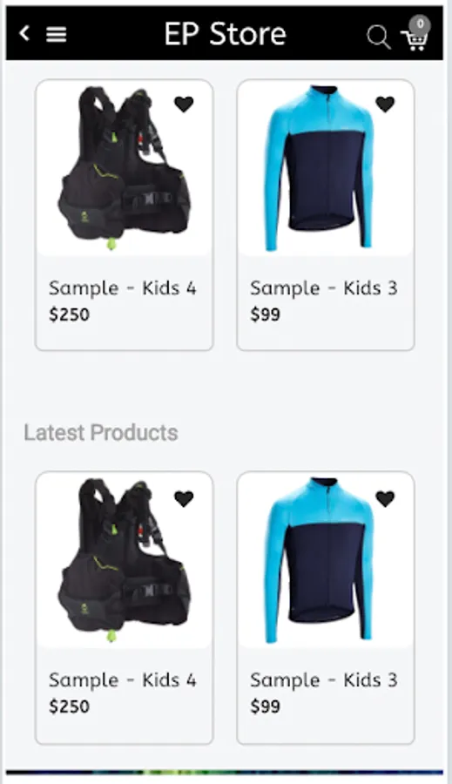Tap the back arrow in the header
Image resolution: width=452 pixels, height=784 pixels.
point(24,33)
